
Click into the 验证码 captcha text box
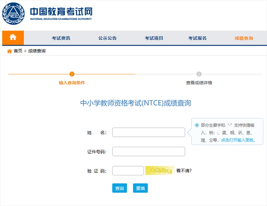point(128,171)
